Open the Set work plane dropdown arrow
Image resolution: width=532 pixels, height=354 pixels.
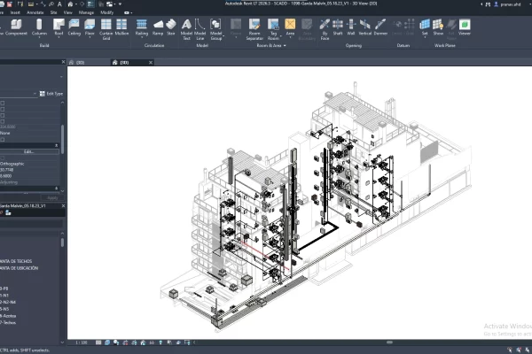425,38
